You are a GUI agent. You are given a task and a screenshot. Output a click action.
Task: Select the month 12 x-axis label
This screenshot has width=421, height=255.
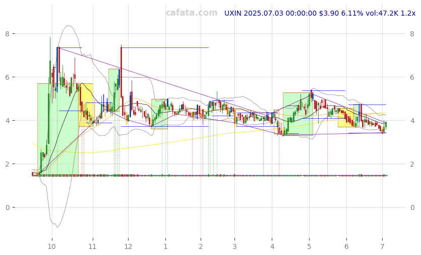click(128, 246)
